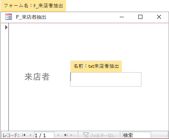169x139 pixels.
Task: Click the フィルターなし filter indicator
Action: [x=99, y=135]
